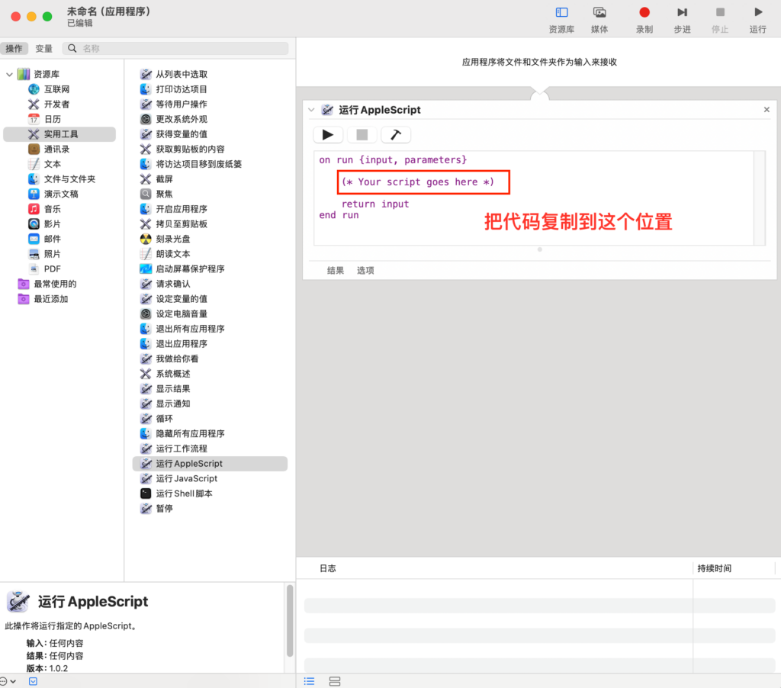Run the AppleScript with the play button

pyautogui.click(x=328, y=134)
